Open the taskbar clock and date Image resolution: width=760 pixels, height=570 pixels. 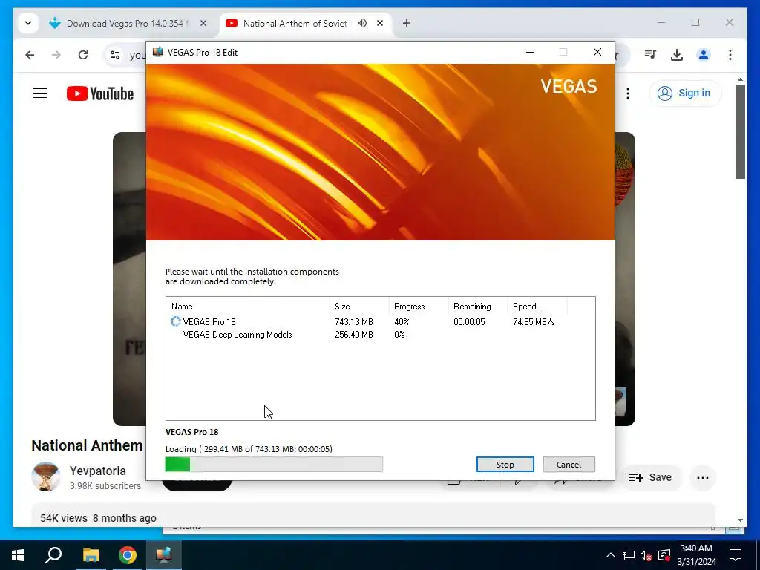pos(696,555)
